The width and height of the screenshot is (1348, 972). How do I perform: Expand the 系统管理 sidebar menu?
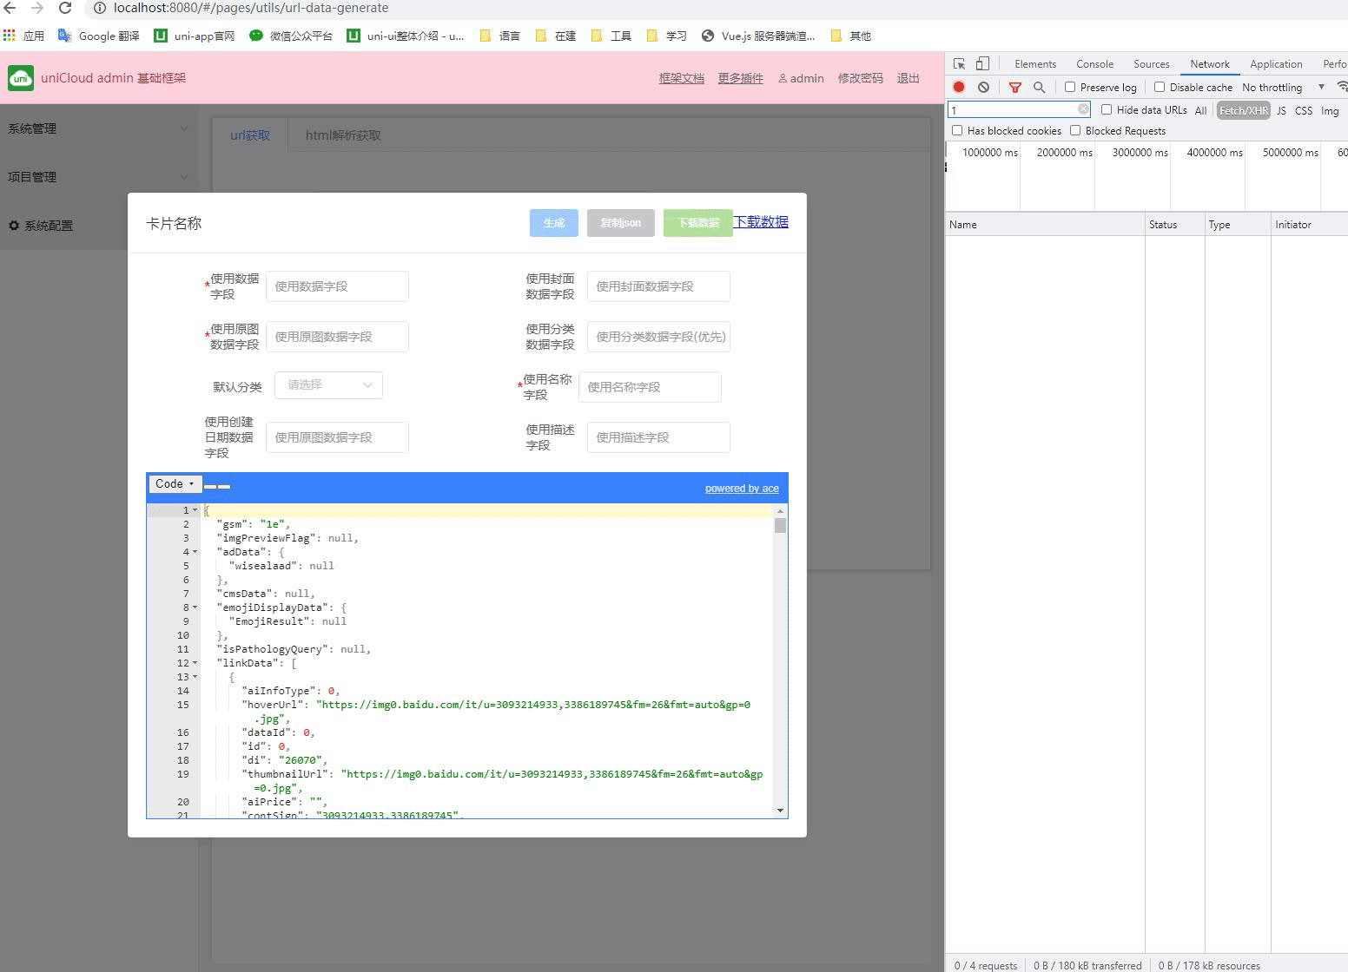coord(99,128)
